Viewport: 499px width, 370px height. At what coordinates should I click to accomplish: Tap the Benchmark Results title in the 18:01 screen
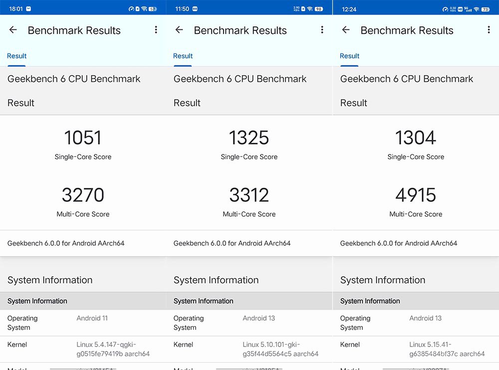point(74,30)
